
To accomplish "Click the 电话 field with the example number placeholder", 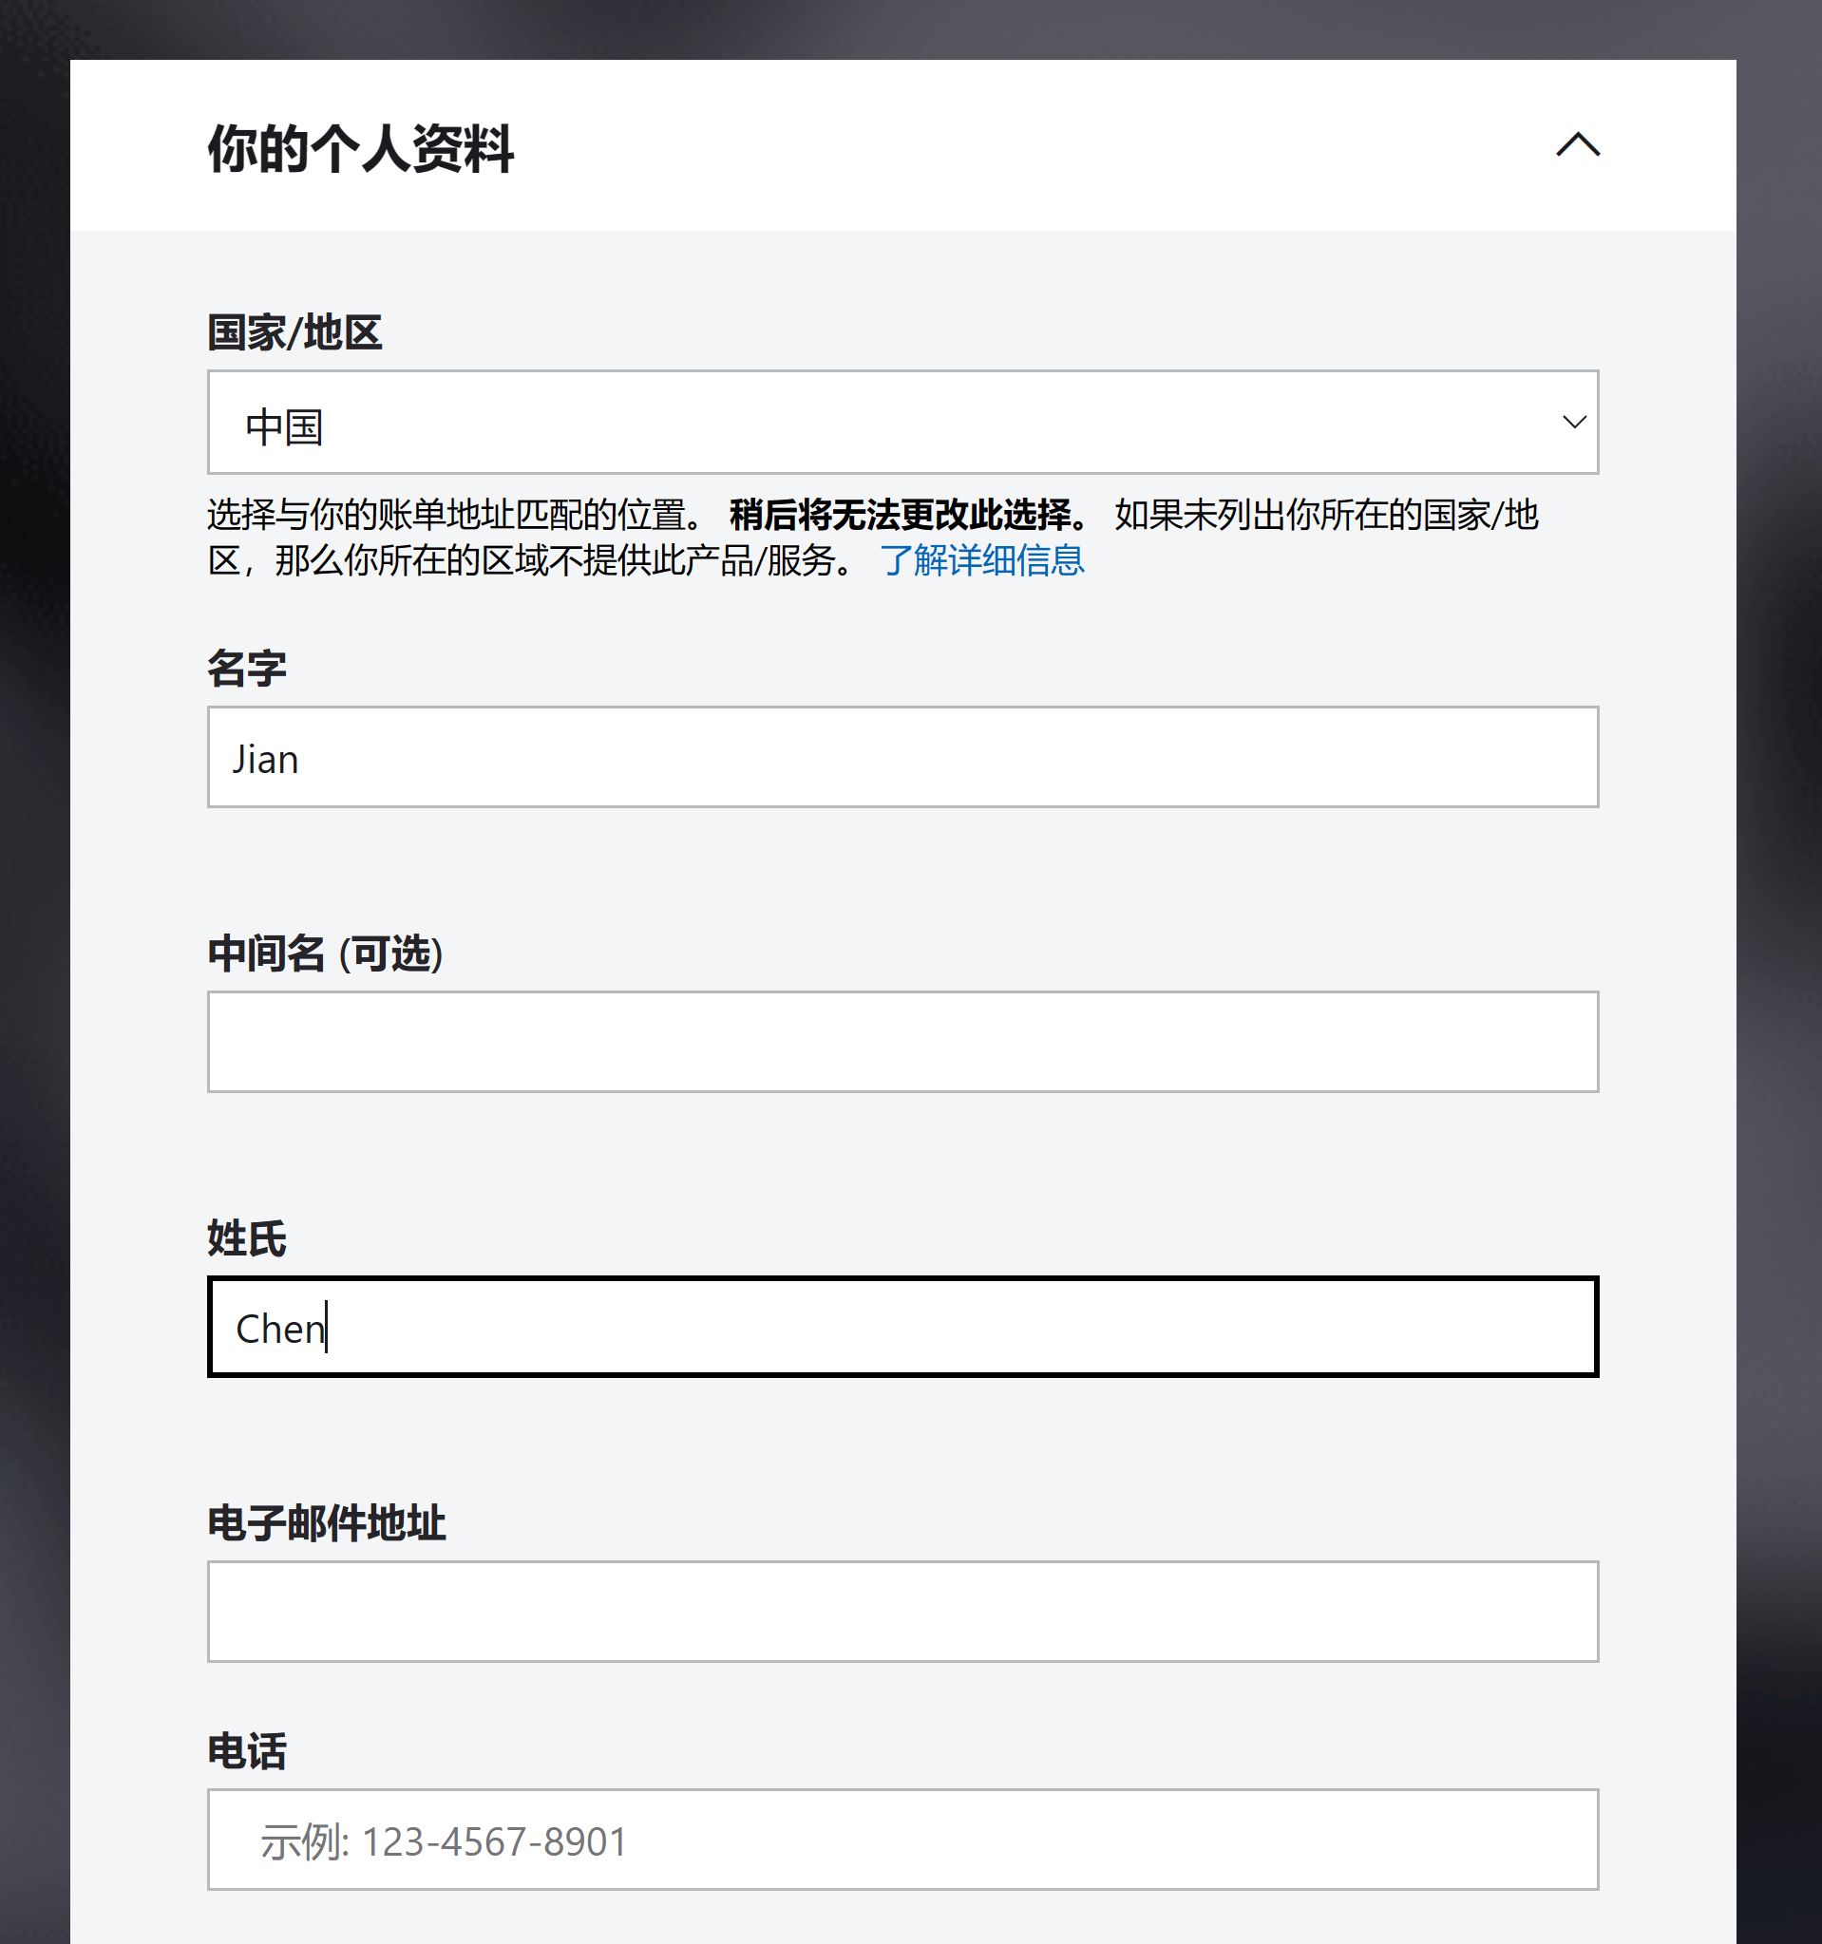I will point(902,1840).
